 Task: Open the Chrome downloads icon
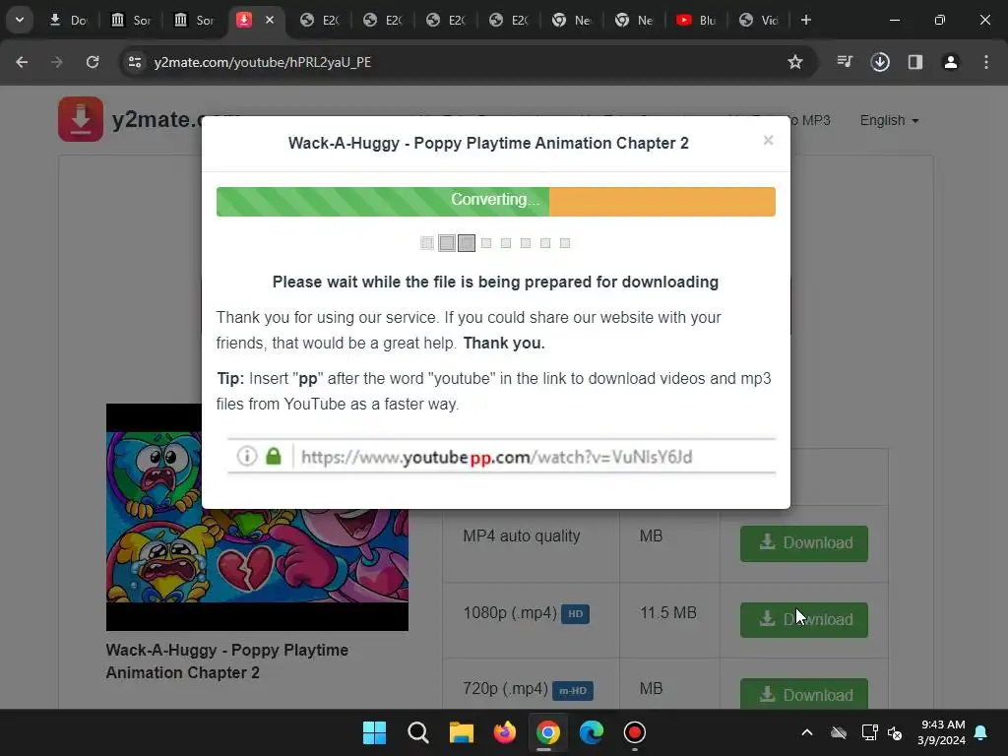click(x=880, y=62)
